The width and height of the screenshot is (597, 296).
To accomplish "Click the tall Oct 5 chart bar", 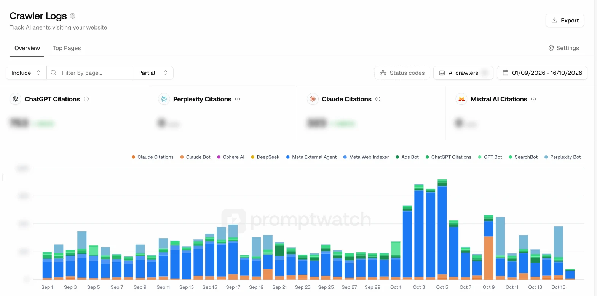I will pos(442,229).
